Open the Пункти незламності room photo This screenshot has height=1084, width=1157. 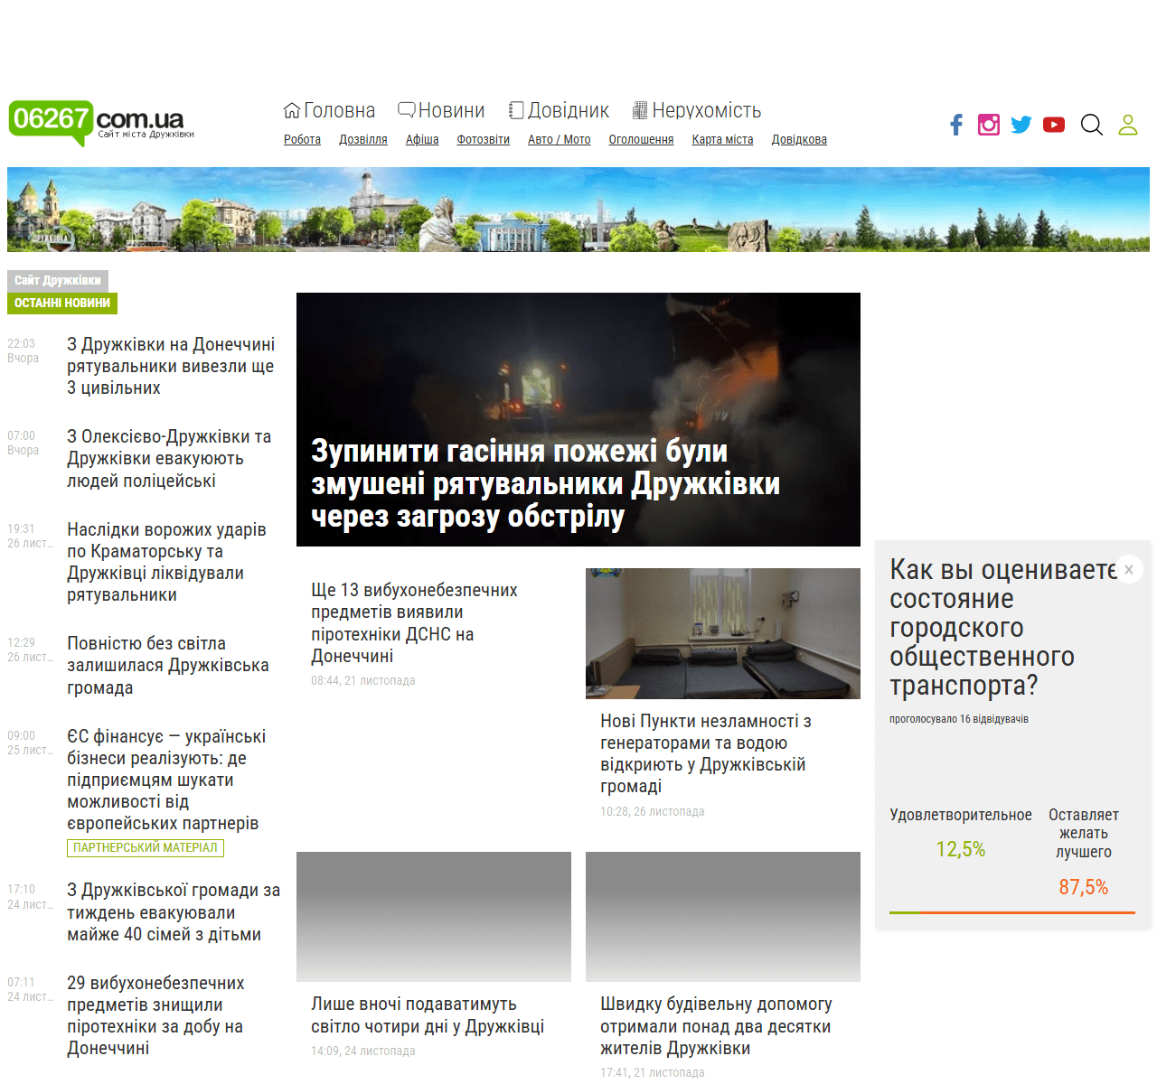[x=722, y=633]
